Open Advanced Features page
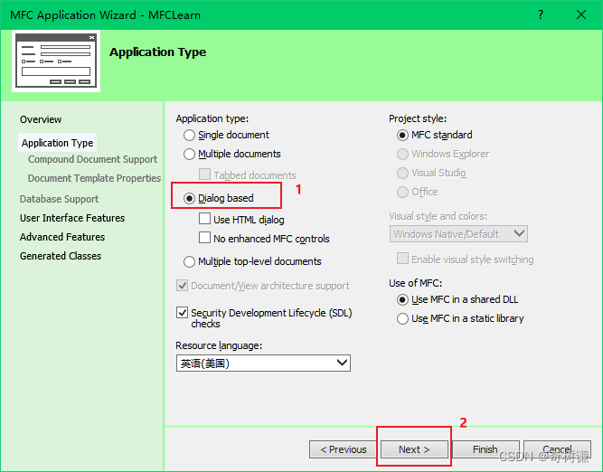The height and width of the screenshot is (472, 603). 62,237
